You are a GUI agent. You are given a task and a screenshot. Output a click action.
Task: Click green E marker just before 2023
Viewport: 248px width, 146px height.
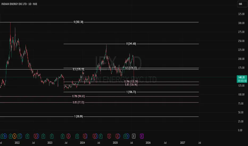43,136
